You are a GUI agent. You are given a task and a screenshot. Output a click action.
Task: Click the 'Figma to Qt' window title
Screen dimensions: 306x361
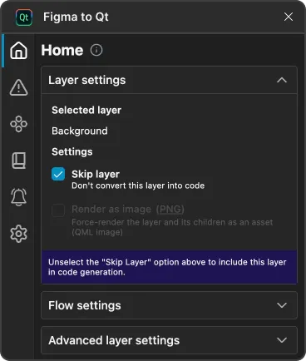pyautogui.click(x=76, y=17)
